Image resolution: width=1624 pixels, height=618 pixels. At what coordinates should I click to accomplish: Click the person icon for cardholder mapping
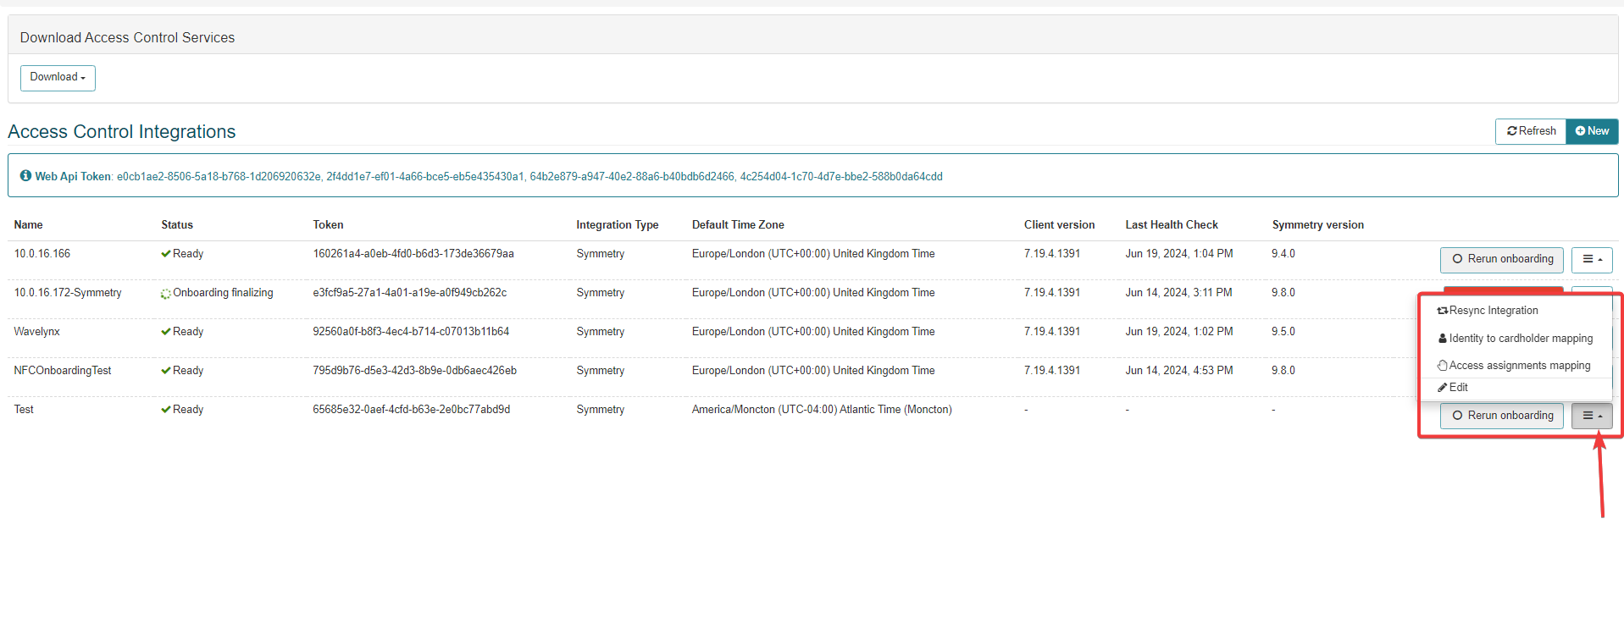[x=1442, y=339]
